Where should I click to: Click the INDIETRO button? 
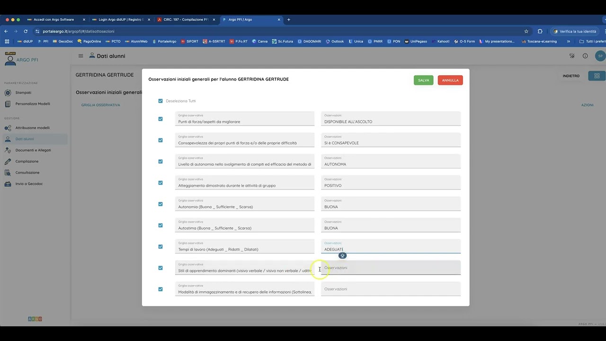pyautogui.click(x=571, y=76)
